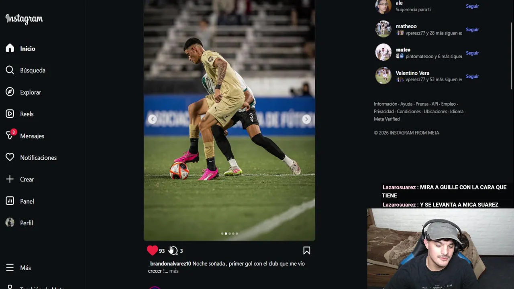Unlike the post via red heart
This screenshot has height=289, width=514.
(x=152, y=250)
